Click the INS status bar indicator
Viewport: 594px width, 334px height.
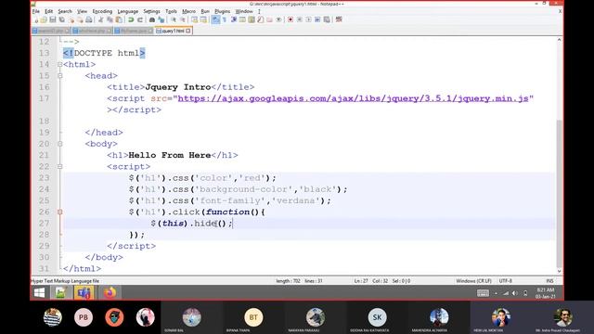(549, 281)
